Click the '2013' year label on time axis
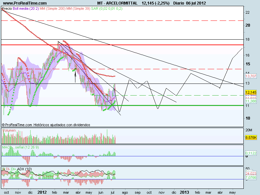Viewport: 260px width, 195px height. 184,192
